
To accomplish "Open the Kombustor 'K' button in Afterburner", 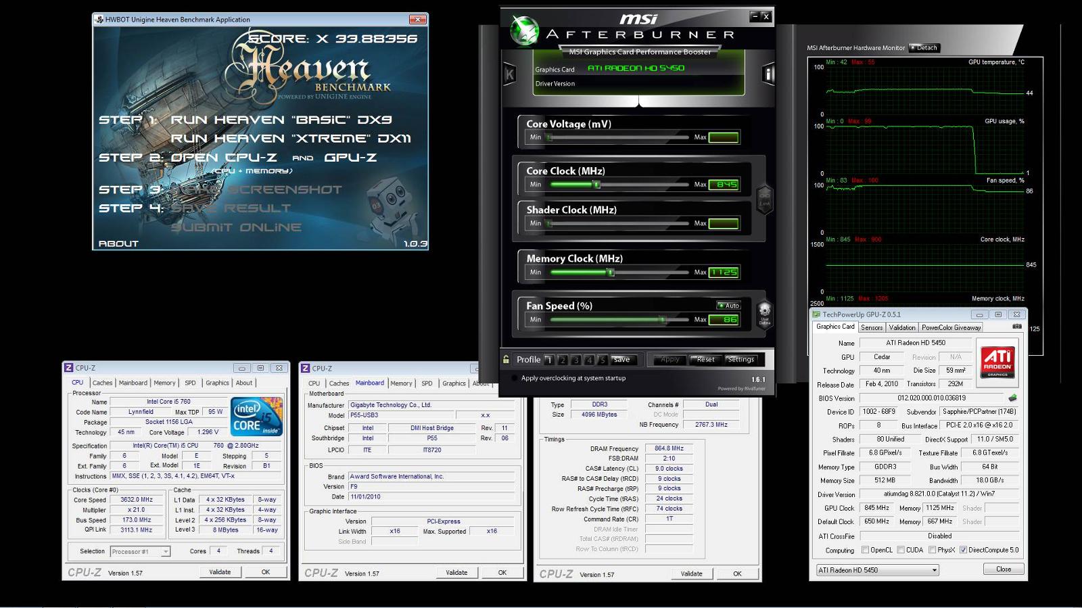I will coord(510,74).
